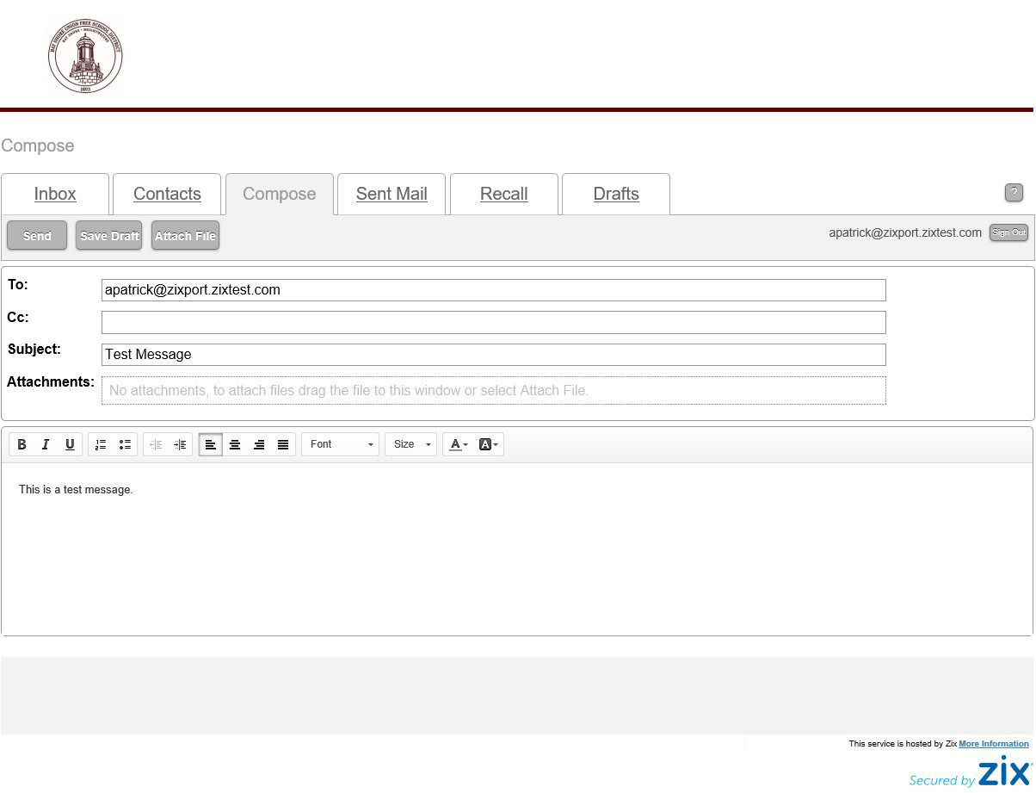Open the help question mark icon
Image resolution: width=1036 pixels, height=793 pixels.
1014,193
